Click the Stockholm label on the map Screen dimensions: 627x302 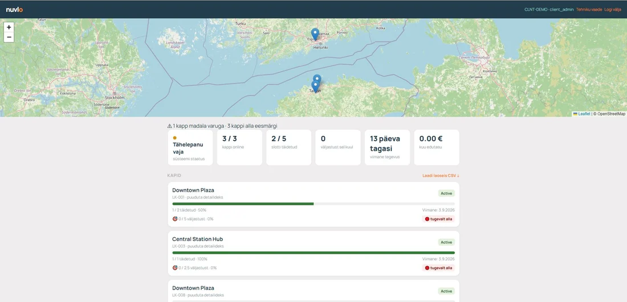(x=115, y=97)
